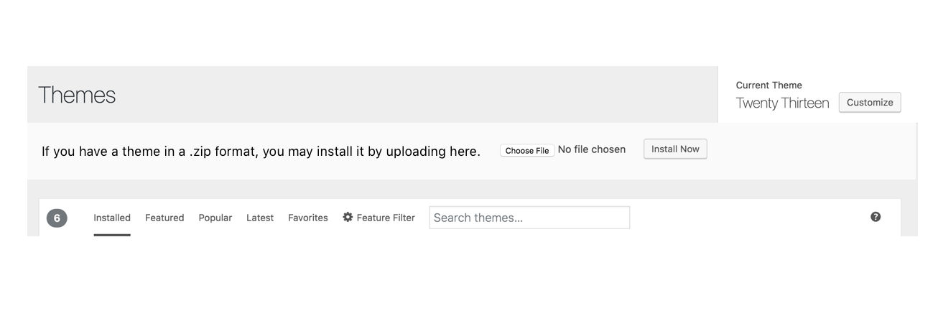Viewport: 938px width, 316px height.
Task: Click the Install Now button
Action: (x=675, y=149)
